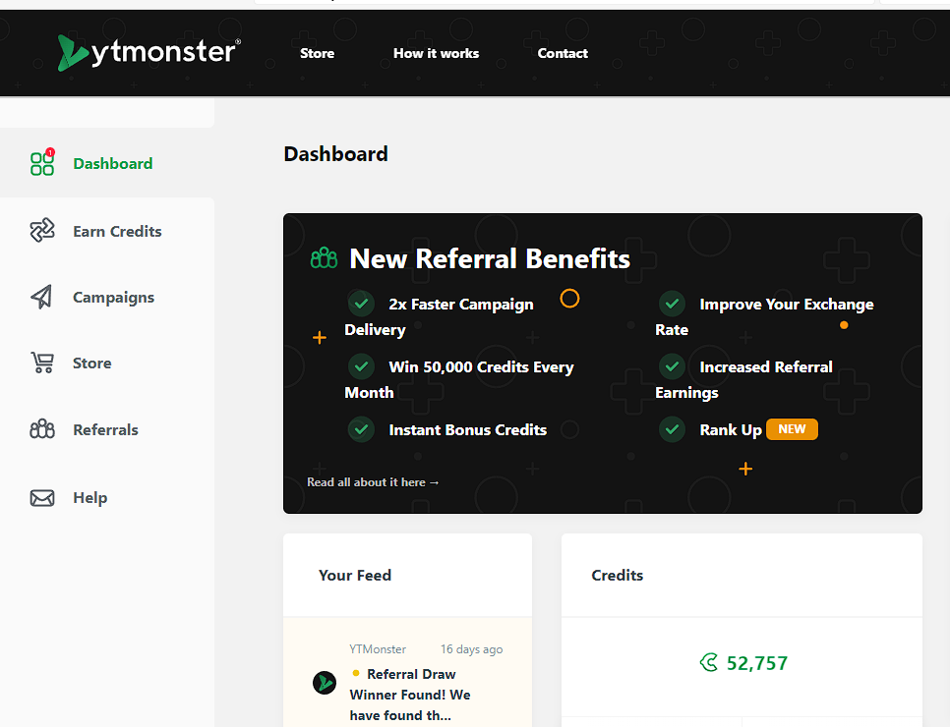Follow the Read all about it here link
950x727 pixels.
coord(373,481)
